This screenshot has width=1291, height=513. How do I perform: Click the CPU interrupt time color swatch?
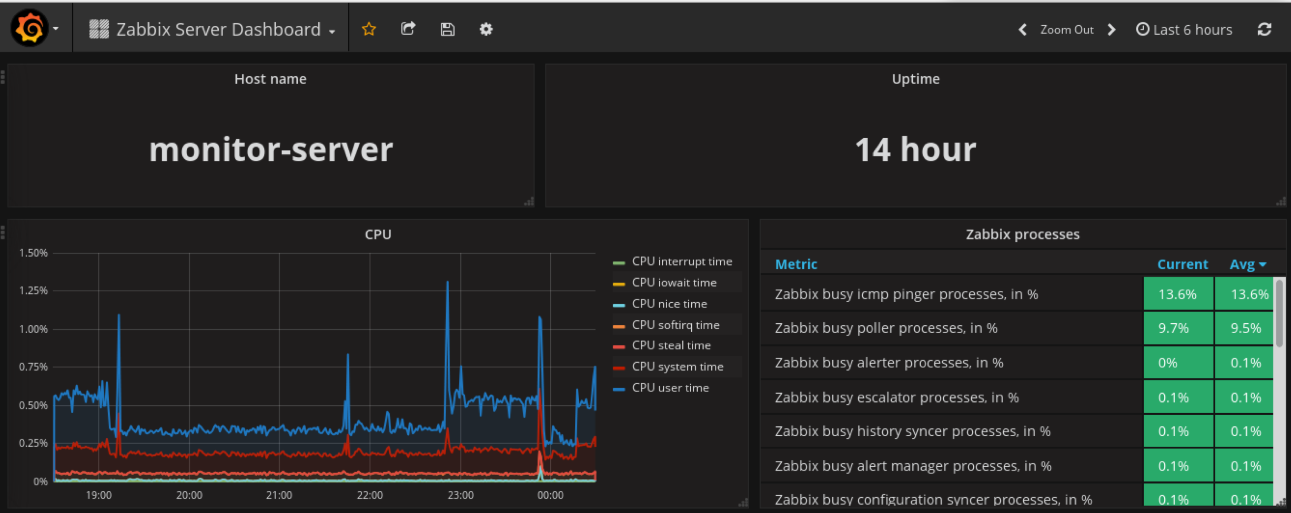(619, 262)
